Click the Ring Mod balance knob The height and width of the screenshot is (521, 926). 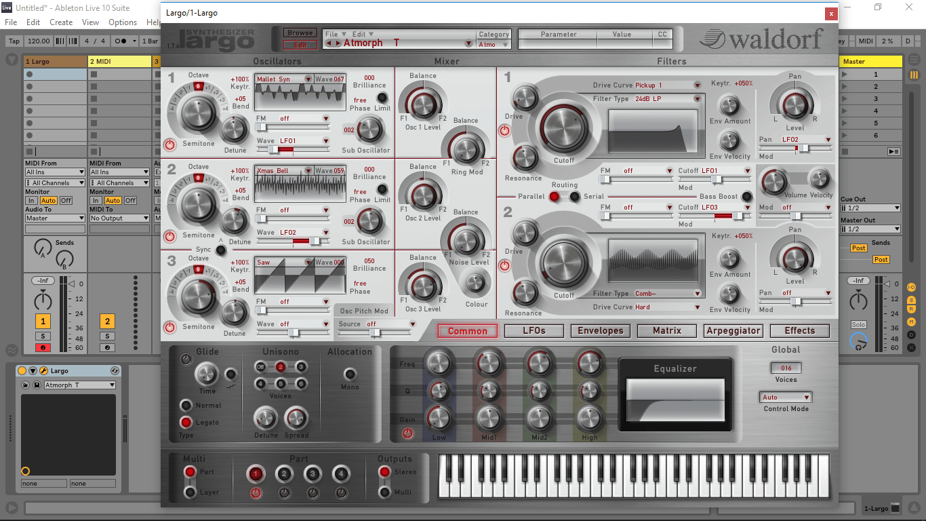[x=466, y=149]
